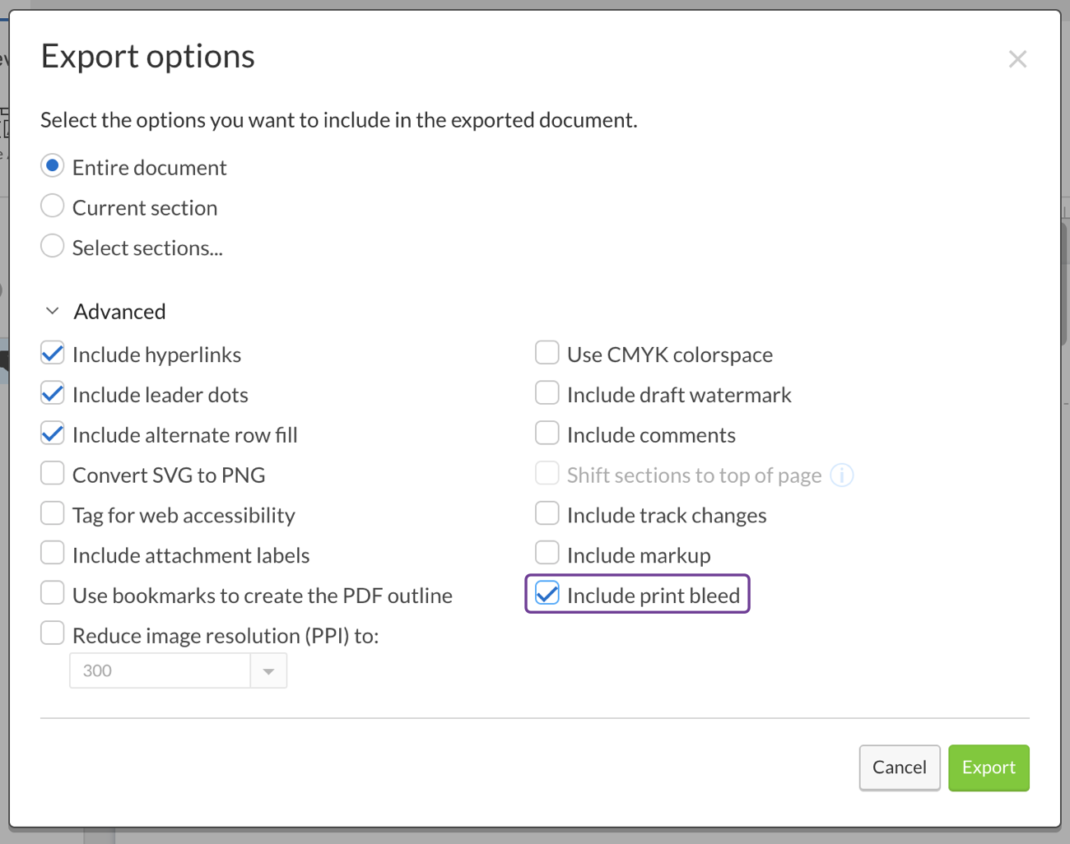Close the Export options dialog
Viewport: 1070px width, 844px height.
pos(1017,58)
